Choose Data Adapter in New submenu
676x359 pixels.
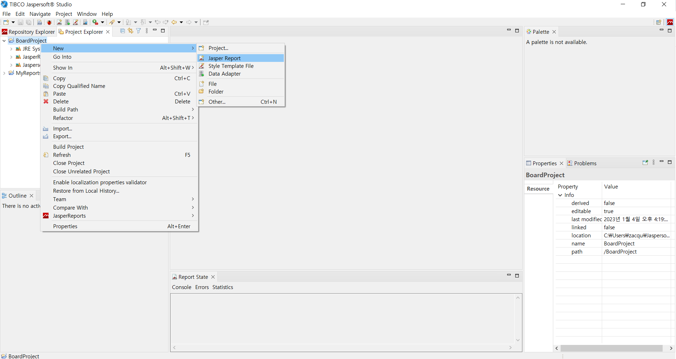241,74
